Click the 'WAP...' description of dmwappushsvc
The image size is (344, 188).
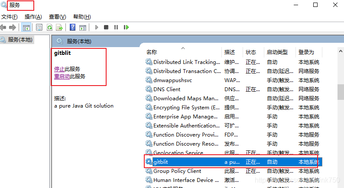point(232,80)
